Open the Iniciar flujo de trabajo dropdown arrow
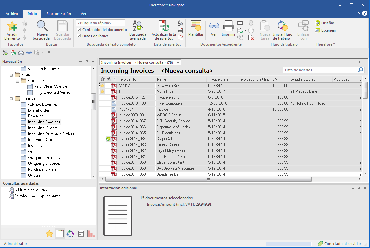This screenshot has height=248, width=370. click(x=292, y=39)
